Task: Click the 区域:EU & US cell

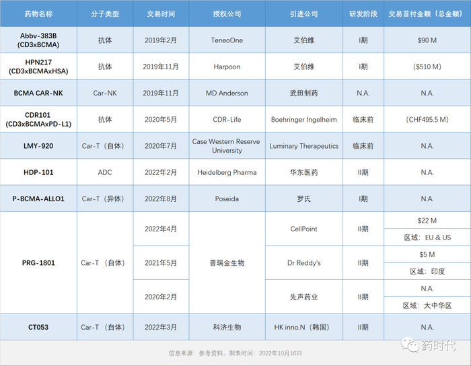Action: (427, 237)
